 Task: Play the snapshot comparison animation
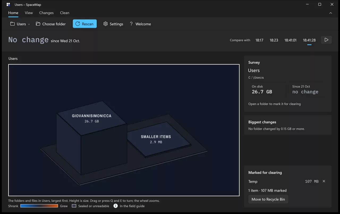(326, 40)
